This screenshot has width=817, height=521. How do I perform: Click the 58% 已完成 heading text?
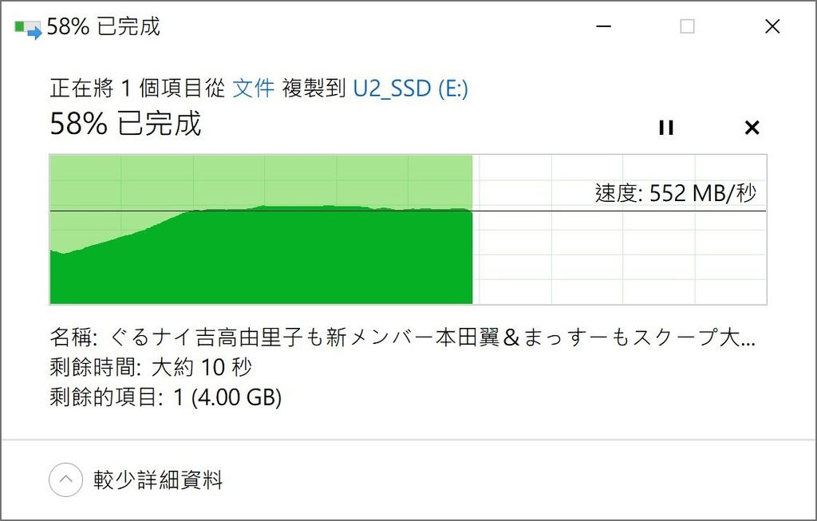tap(124, 125)
